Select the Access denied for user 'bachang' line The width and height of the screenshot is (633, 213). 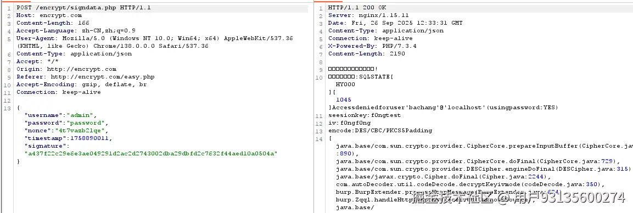click(x=443, y=107)
